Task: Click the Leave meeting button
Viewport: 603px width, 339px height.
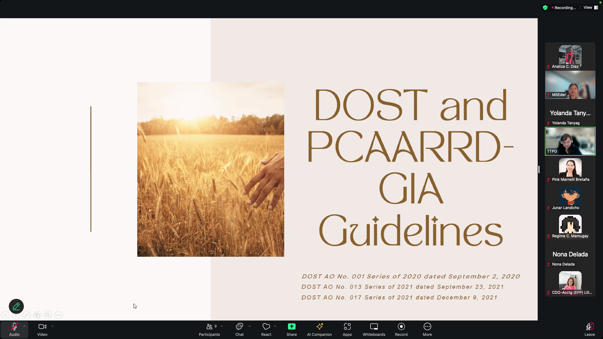Action: pyautogui.click(x=589, y=329)
